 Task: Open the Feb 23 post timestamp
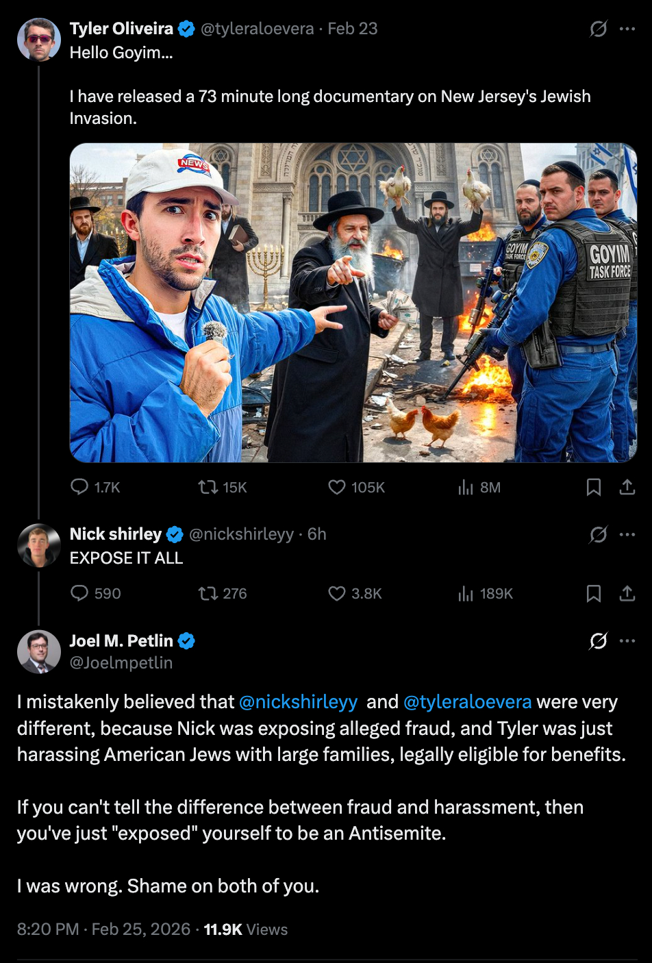(x=353, y=29)
